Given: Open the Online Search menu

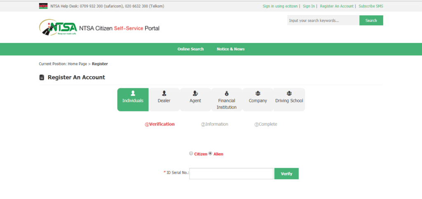Looking at the screenshot, I should click(x=190, y=49).
